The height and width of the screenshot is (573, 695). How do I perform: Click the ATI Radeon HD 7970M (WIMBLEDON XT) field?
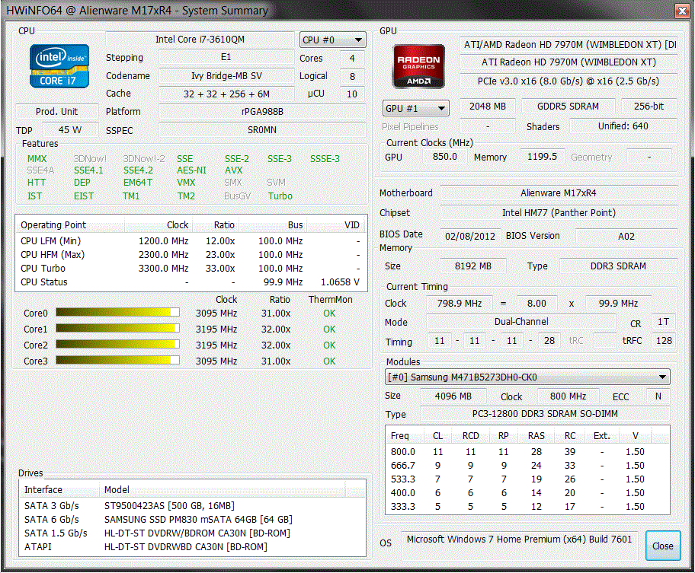(568, 62)
